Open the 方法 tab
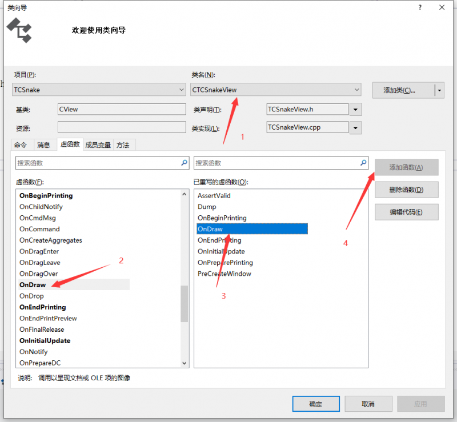Image resolution: width=457 pixels, height=422 pixels. pos(123,145)
